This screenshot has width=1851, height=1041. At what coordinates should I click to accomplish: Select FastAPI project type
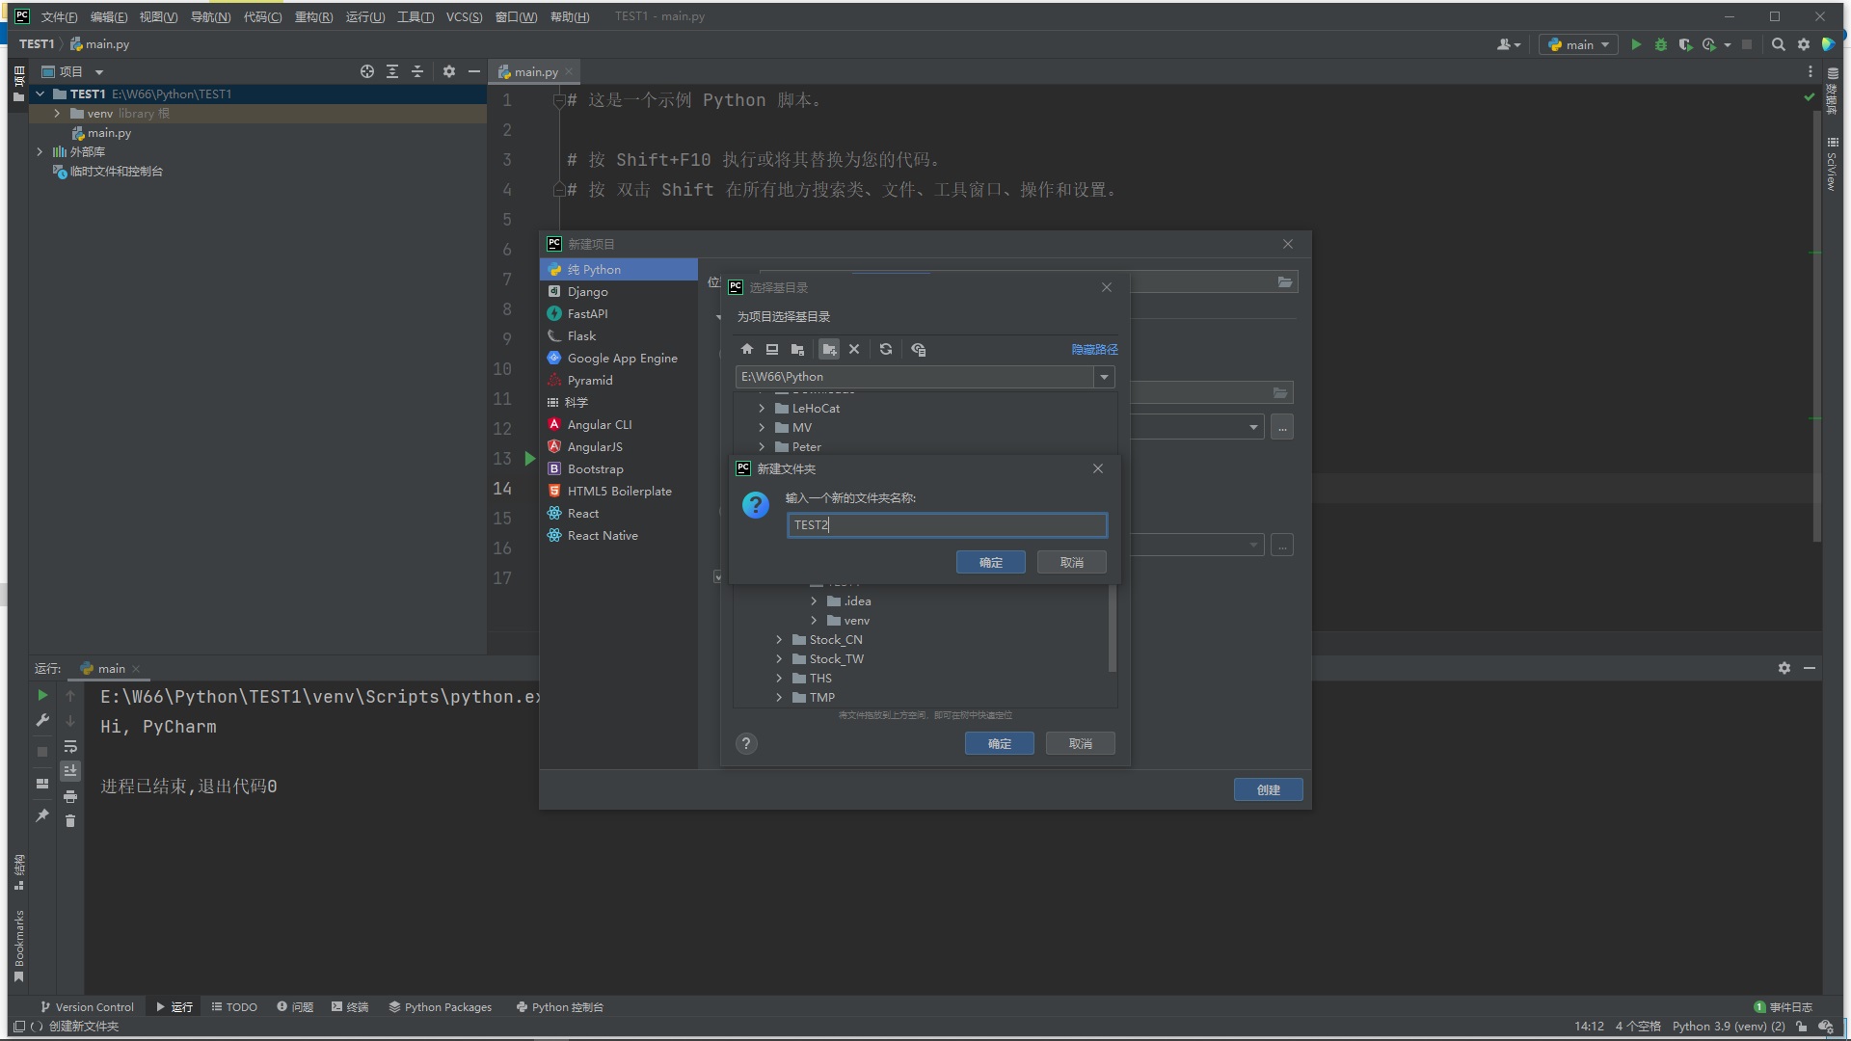(x=618, y=314)
